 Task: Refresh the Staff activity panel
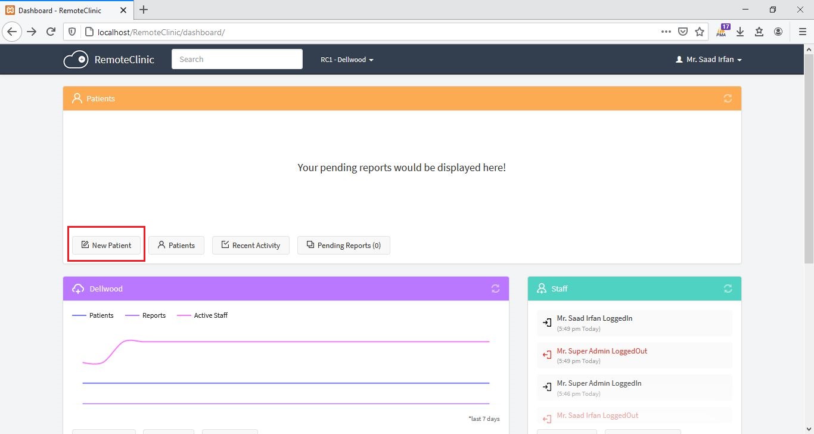point(728,289)
